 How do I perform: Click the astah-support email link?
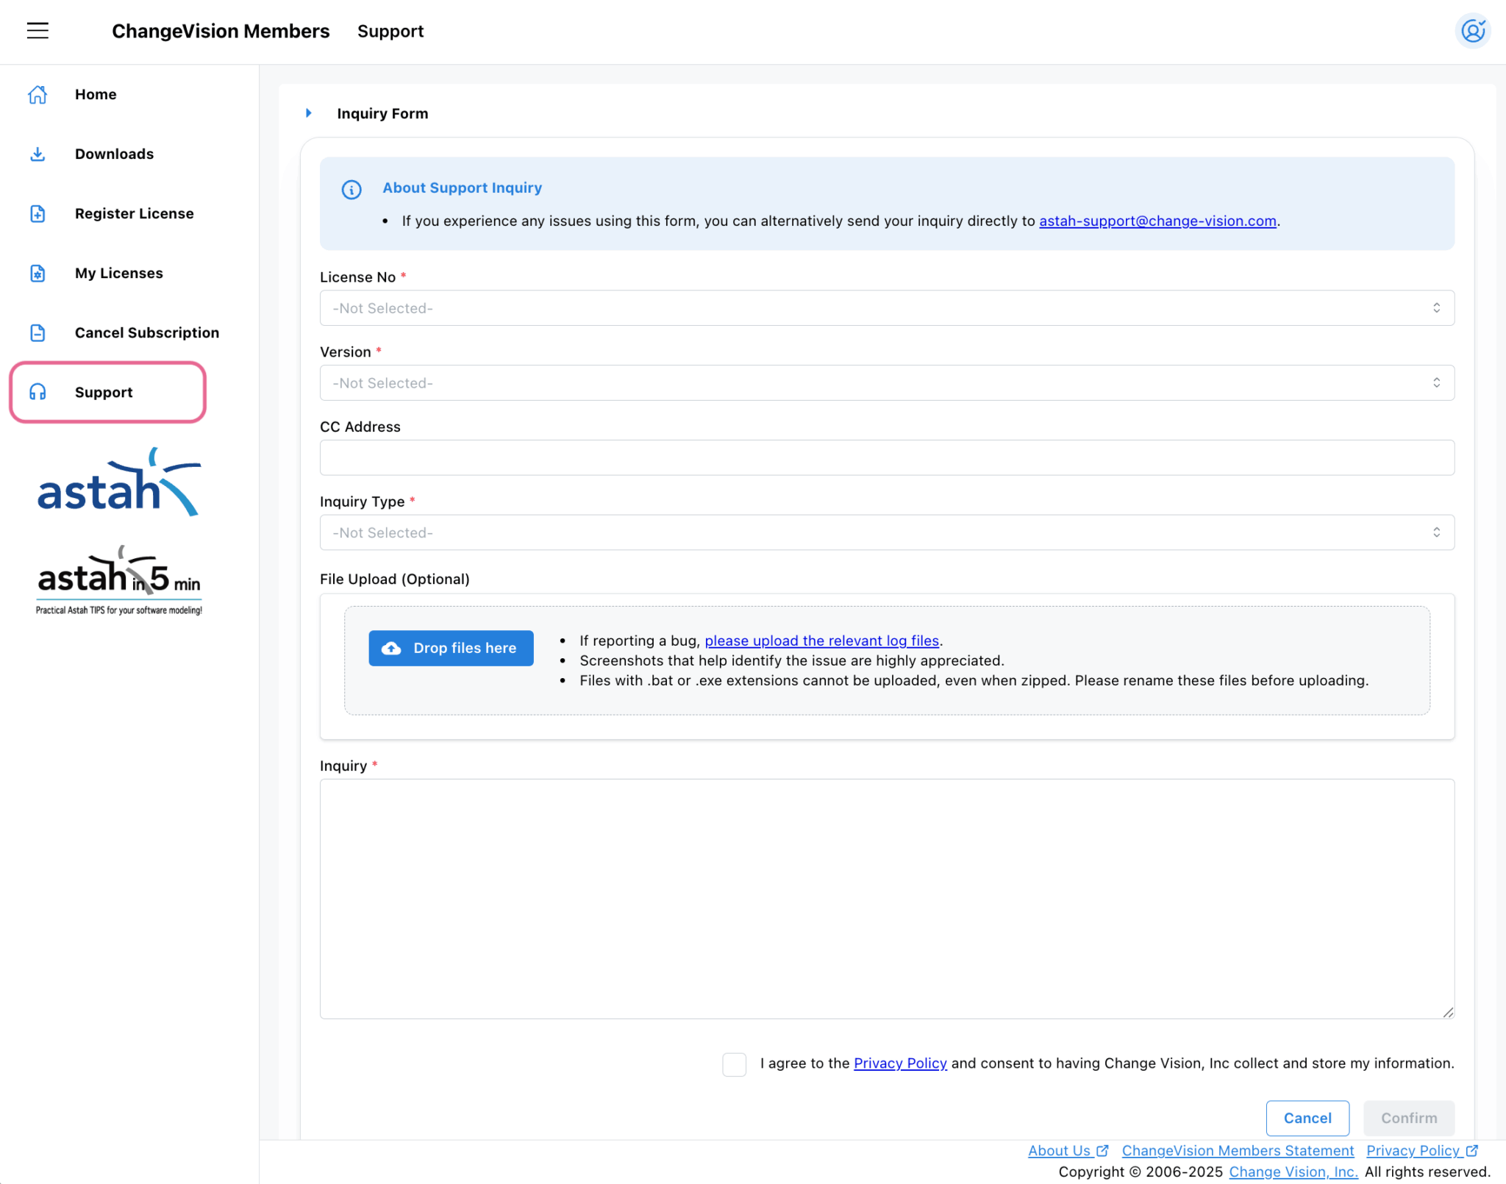coord(1157,221)
